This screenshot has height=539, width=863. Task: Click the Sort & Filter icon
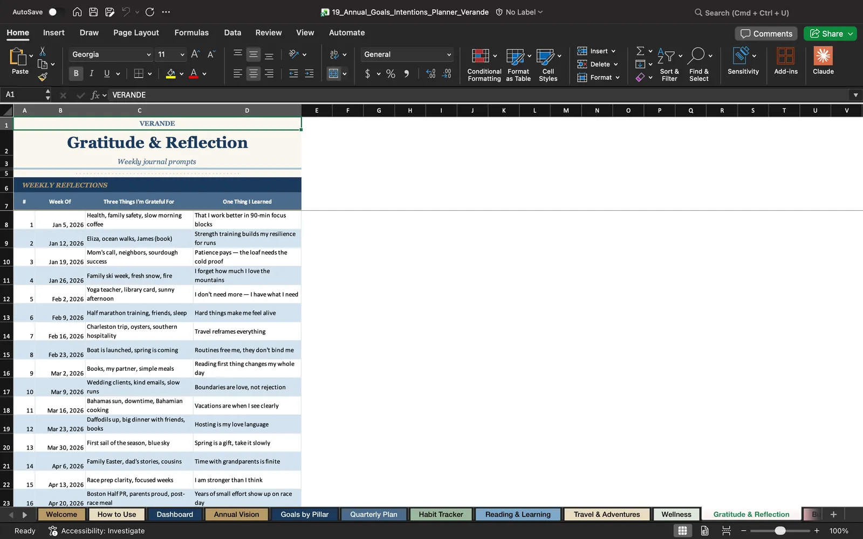[x=666, y=56]
